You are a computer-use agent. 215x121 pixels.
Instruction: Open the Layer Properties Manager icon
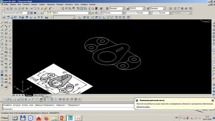pos(42,13)
